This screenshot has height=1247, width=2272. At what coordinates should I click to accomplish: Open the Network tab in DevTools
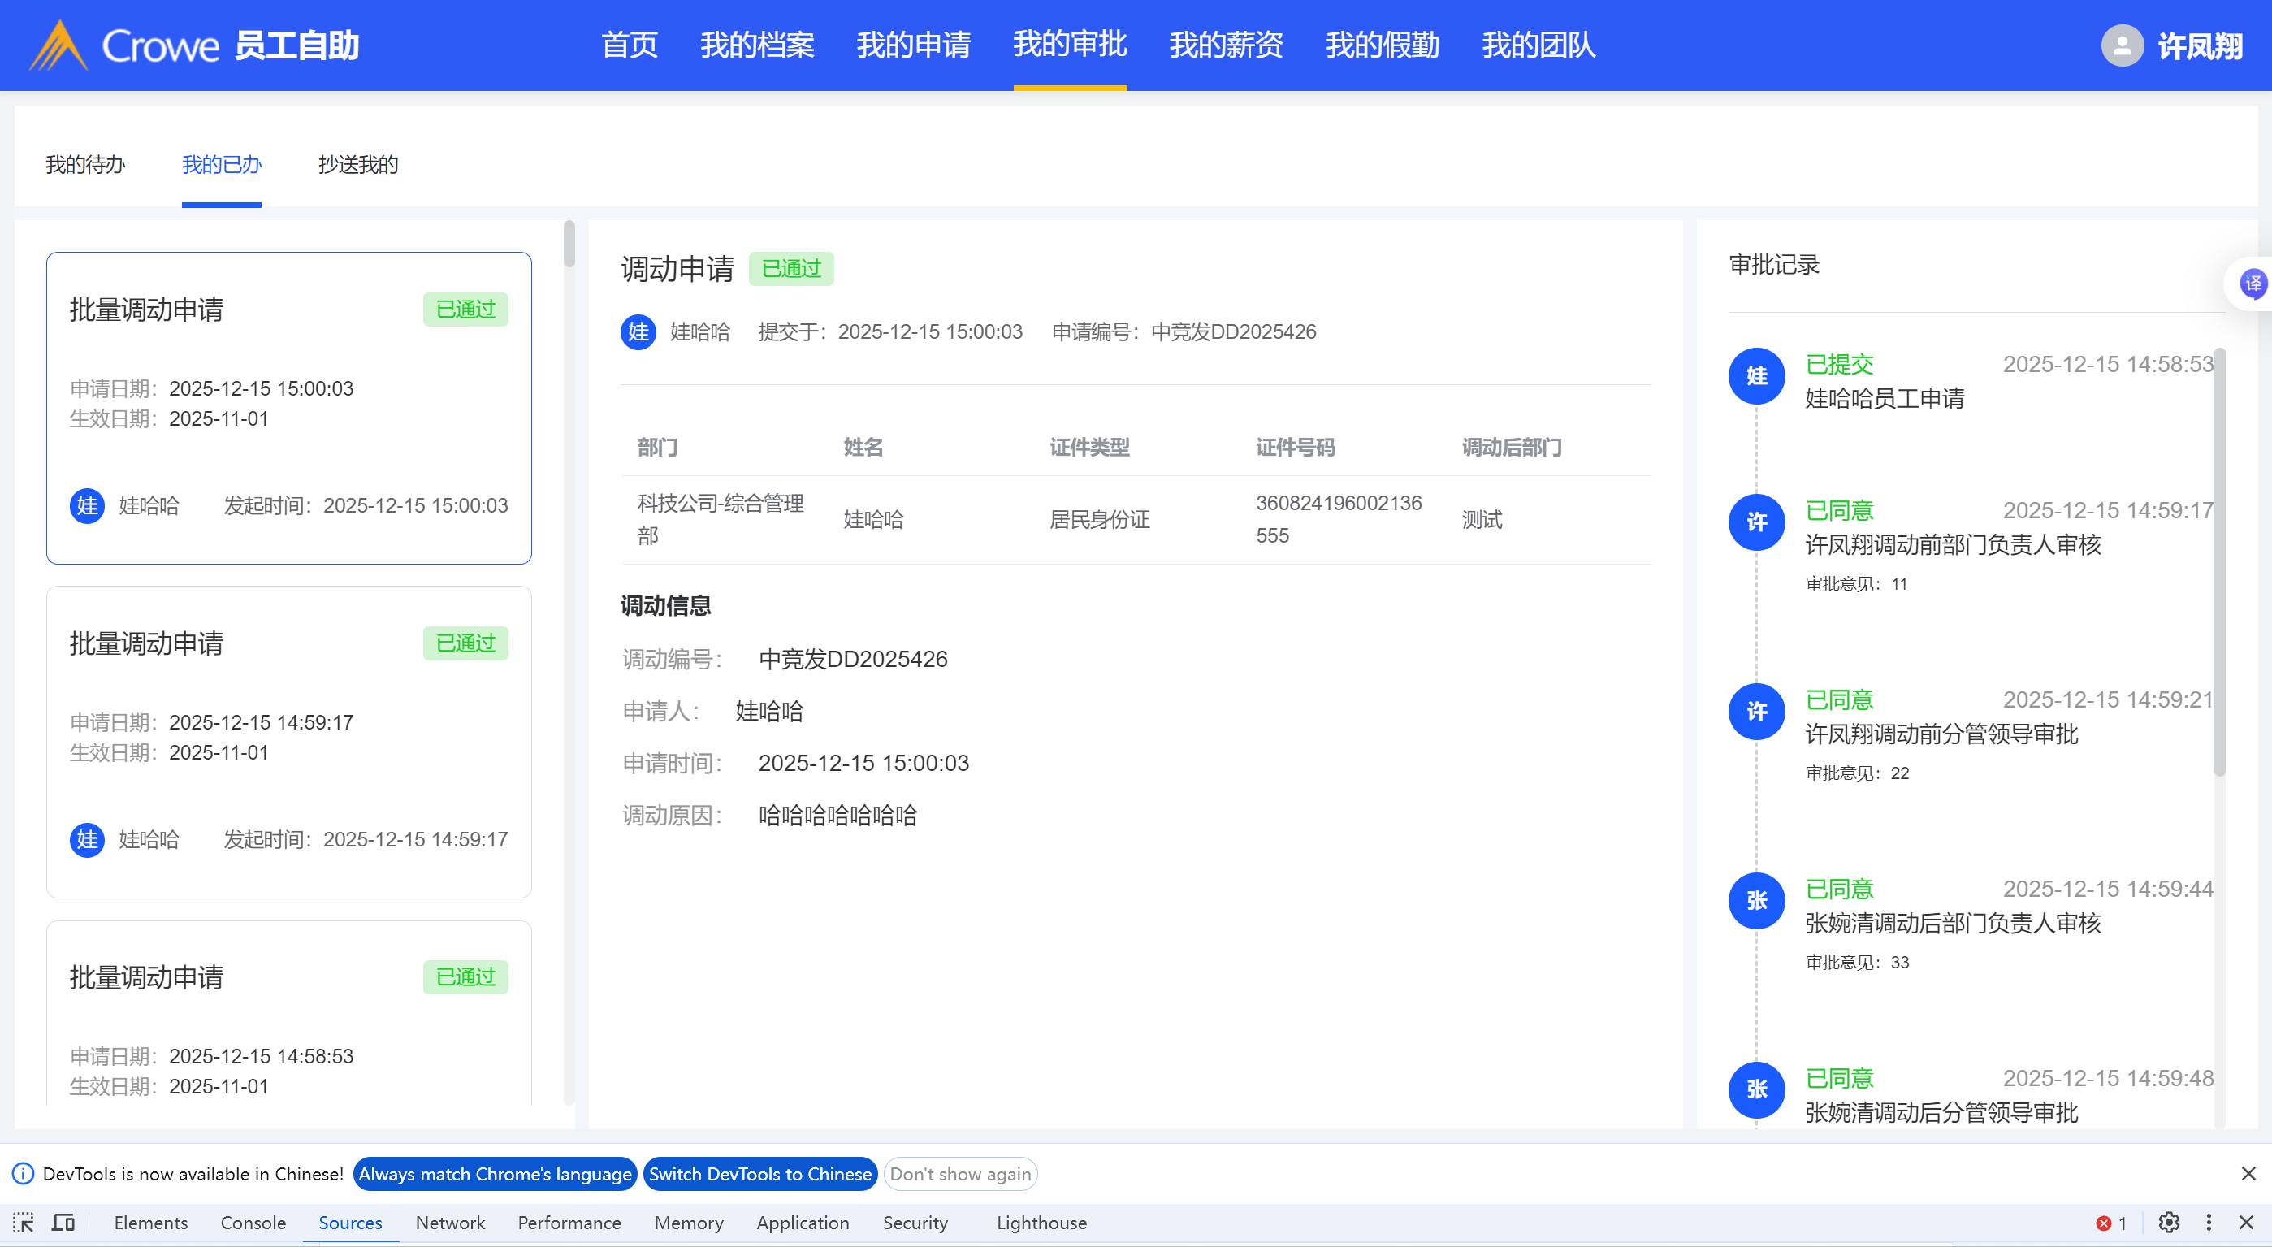coord(450,1223)
